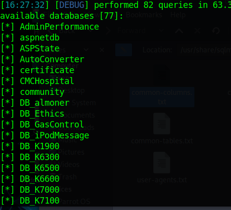Viewport: 231px width, 210px height.
Task: Click the [16:27:32] timestamp in terminal
Action: coord(25,5)
